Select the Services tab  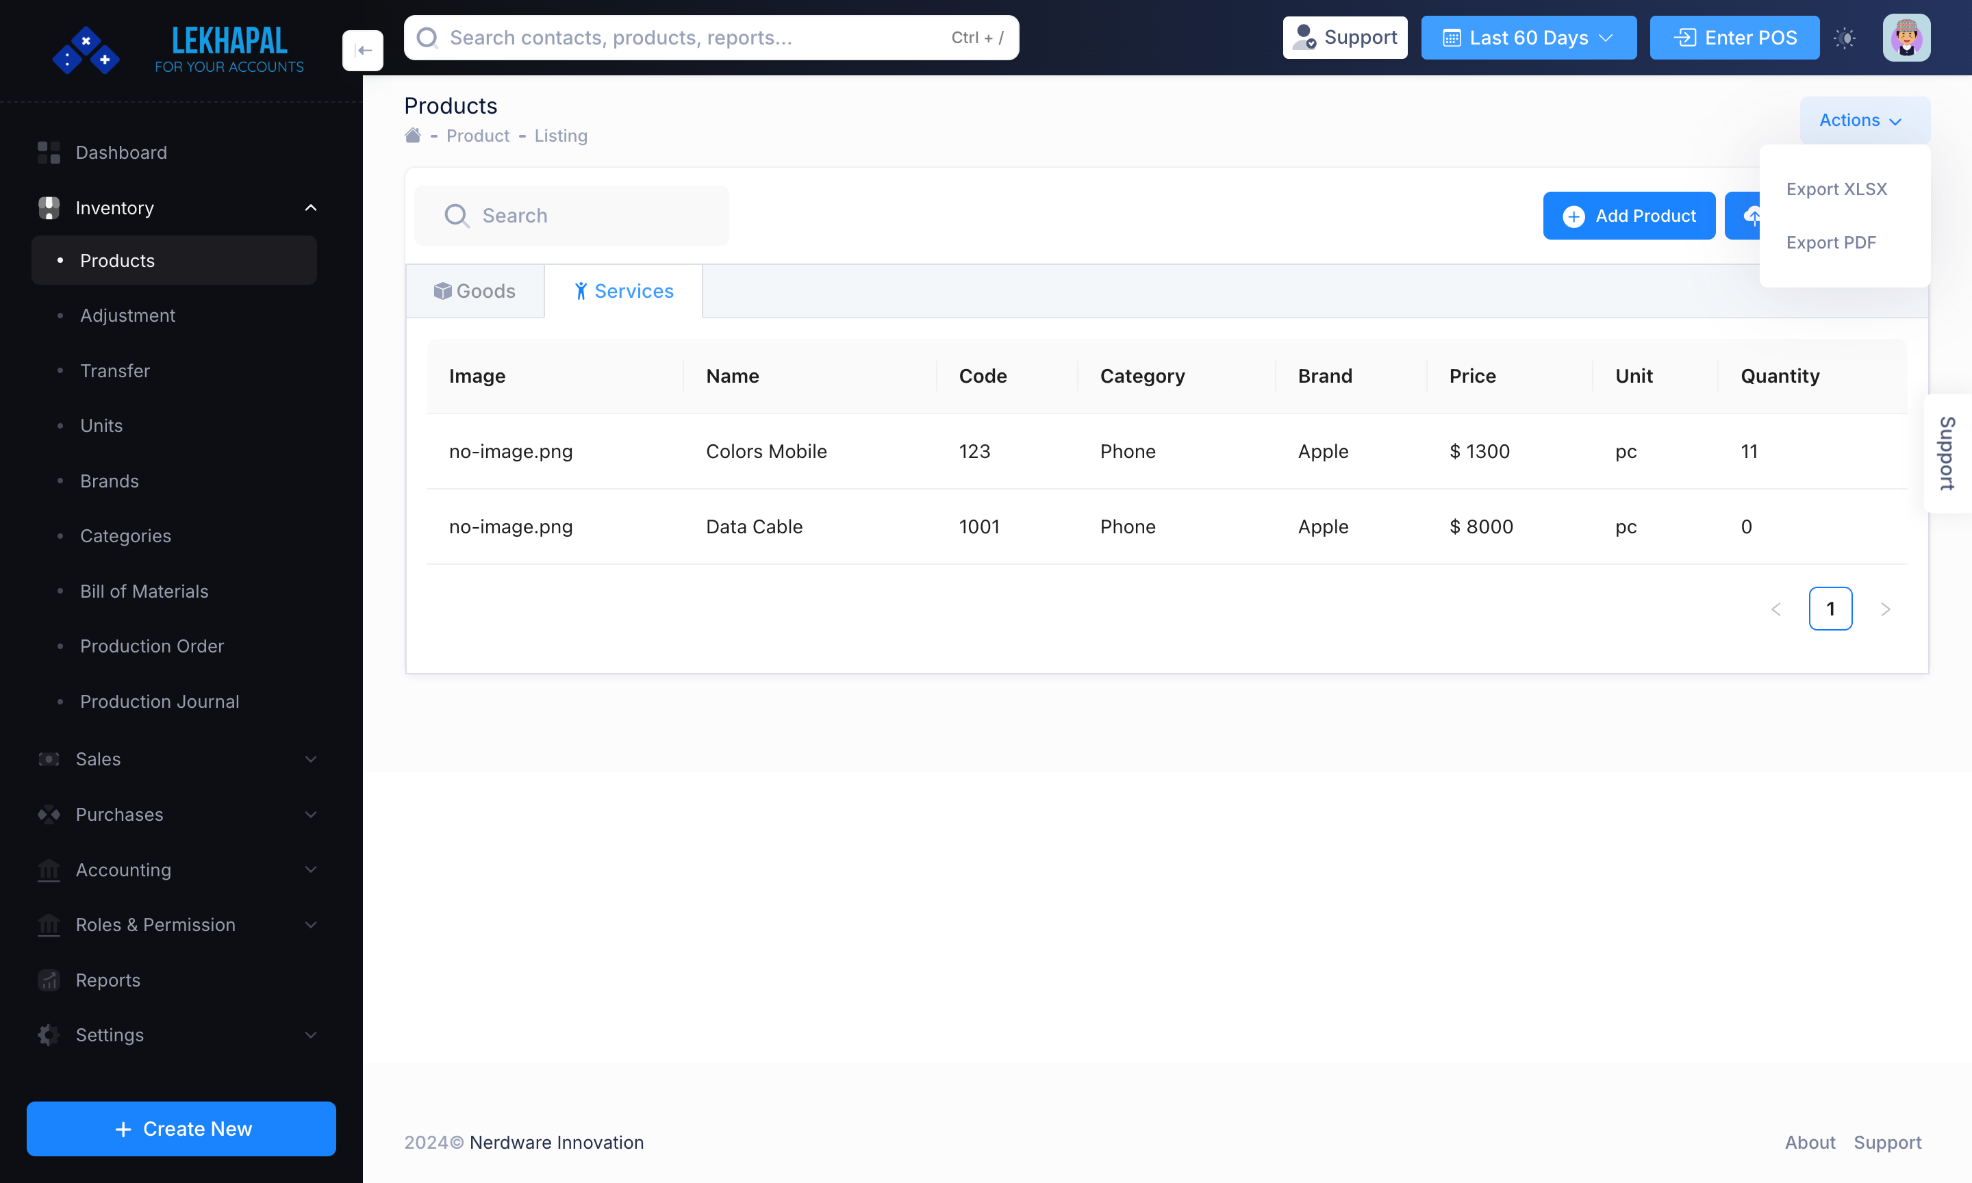[x=623, y=290]
